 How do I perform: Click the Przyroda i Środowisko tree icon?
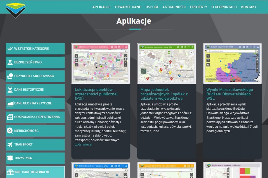click(10, 76)
